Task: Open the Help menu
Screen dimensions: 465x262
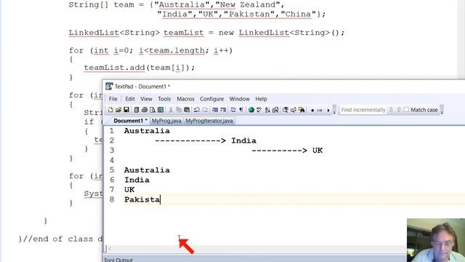Action: (261, 99)
